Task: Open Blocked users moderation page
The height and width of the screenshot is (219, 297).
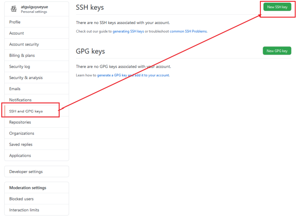Action: point(21,199)
